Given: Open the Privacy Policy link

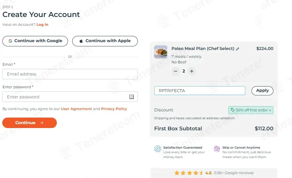Looking at the screenshot, I should pos(114,109).
